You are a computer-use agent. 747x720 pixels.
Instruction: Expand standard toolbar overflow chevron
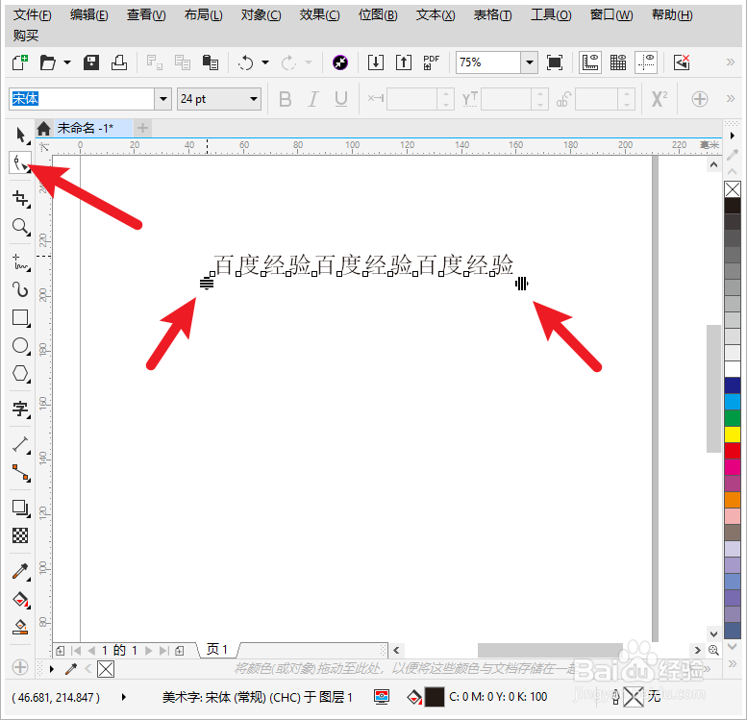coord(731,62)
